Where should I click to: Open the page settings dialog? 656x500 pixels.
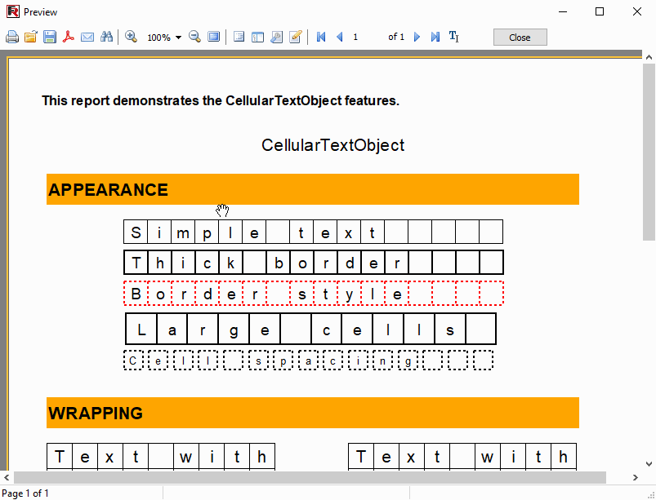276,38
